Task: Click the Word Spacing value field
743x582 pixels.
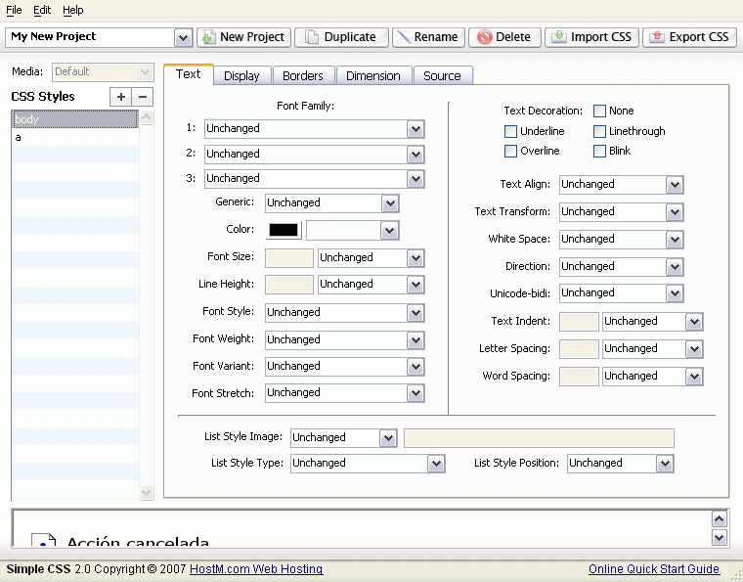Action: click(579, 377)
